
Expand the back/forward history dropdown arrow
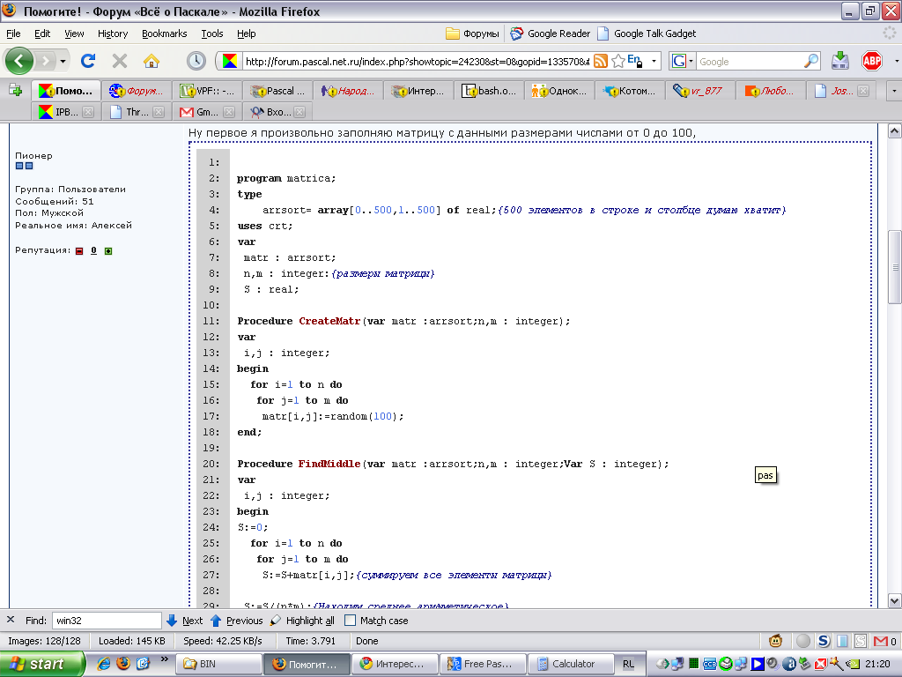pos(63,61)
